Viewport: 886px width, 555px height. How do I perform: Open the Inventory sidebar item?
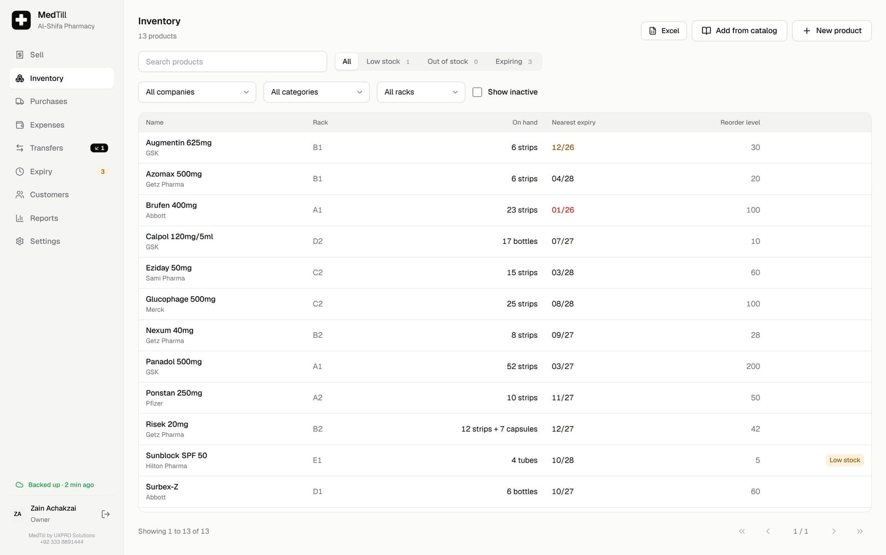(x=61, y=78)
